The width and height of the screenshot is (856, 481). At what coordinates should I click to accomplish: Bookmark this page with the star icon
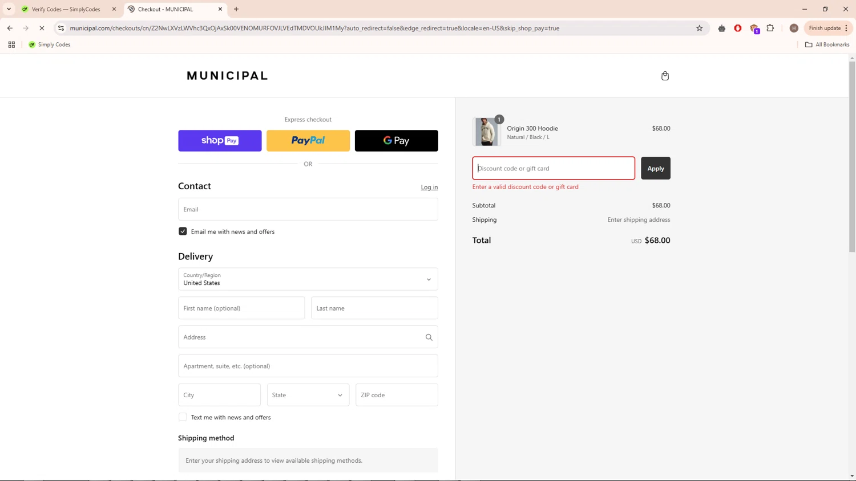pos(699,28)
